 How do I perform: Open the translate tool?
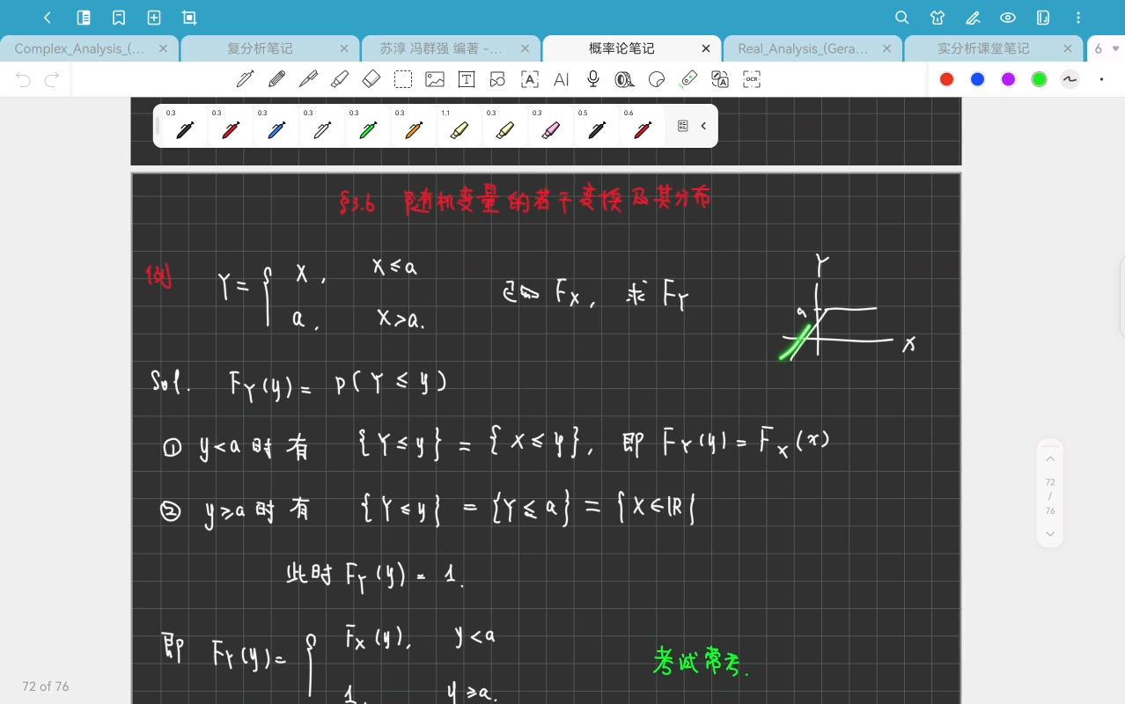click(x=720, y=79)
